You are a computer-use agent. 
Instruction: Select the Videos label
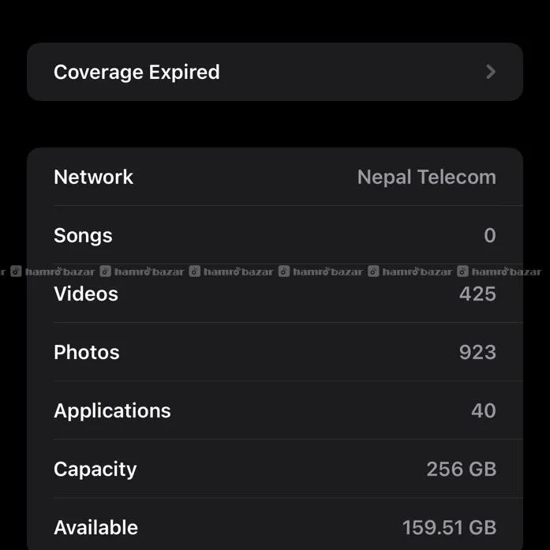[86, 294]
